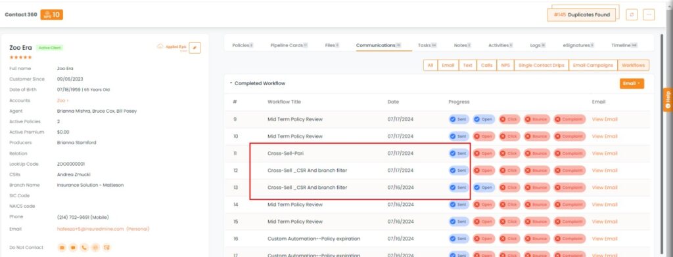The image size is (673, 257).
Task: Click phone number (214) 702-9691
Action: [x=83, y=217]
